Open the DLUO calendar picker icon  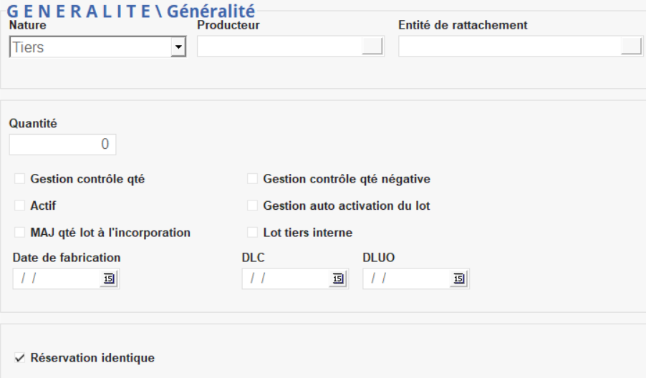point(459,279)
